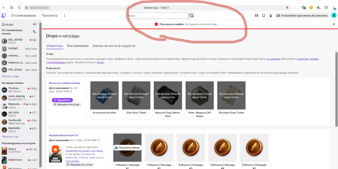The height and width of the screenshot is (169, 338).
Task: Open the whispers chat icon
Action: click(264, 16)
